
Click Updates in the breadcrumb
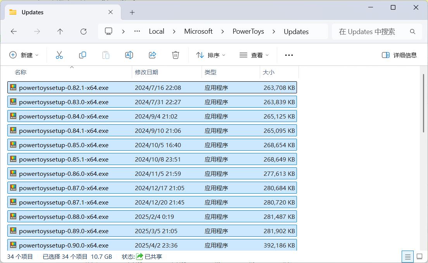tap(296, 32)
